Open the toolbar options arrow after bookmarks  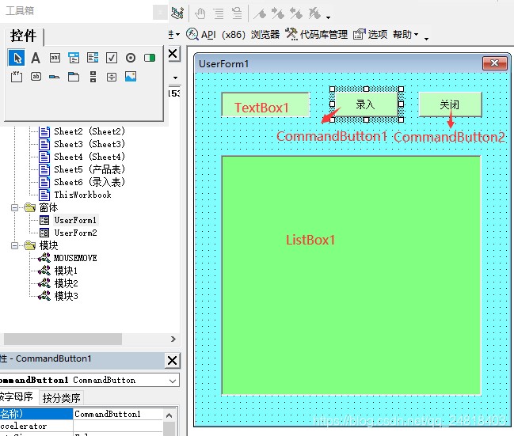[328, 17]
